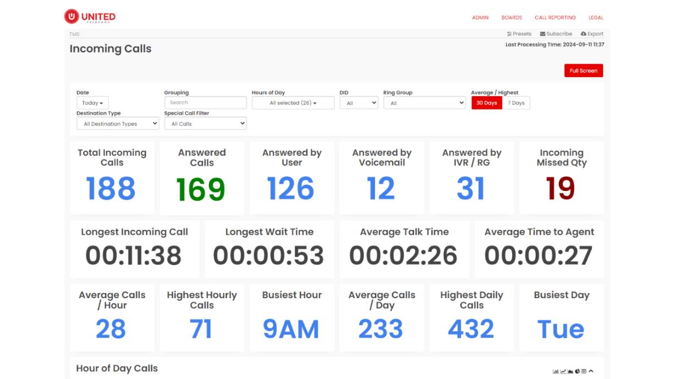View Hour of Day Calls as data table
This screenshot has height=379, width=674.
coord(584,371)
